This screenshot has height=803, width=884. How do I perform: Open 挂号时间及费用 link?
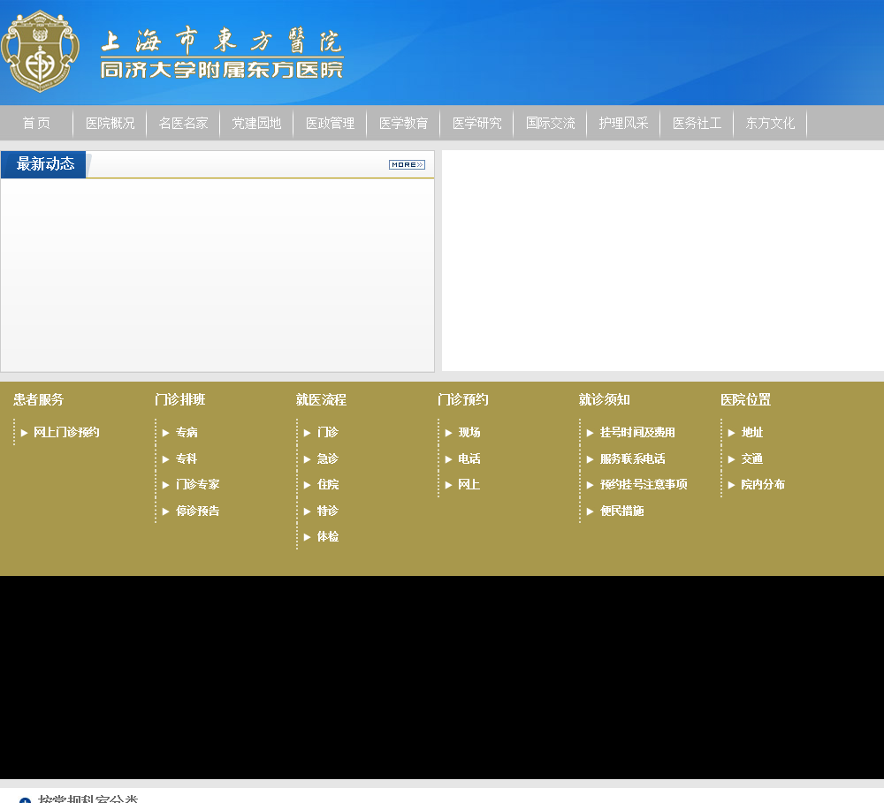point(637,432)
